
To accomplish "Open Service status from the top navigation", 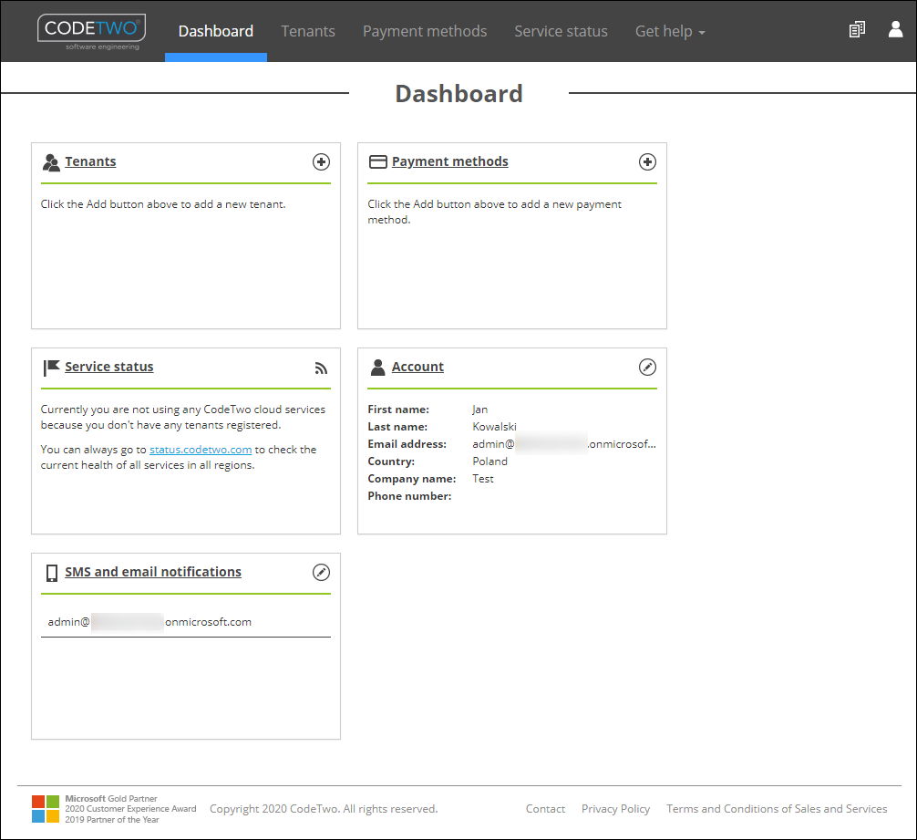I will point(561,31).
